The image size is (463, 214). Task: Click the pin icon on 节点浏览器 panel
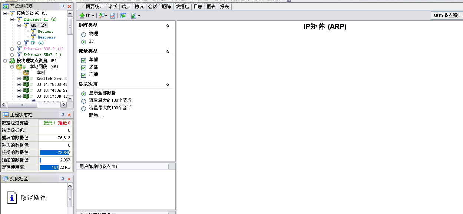click(63, 6)
